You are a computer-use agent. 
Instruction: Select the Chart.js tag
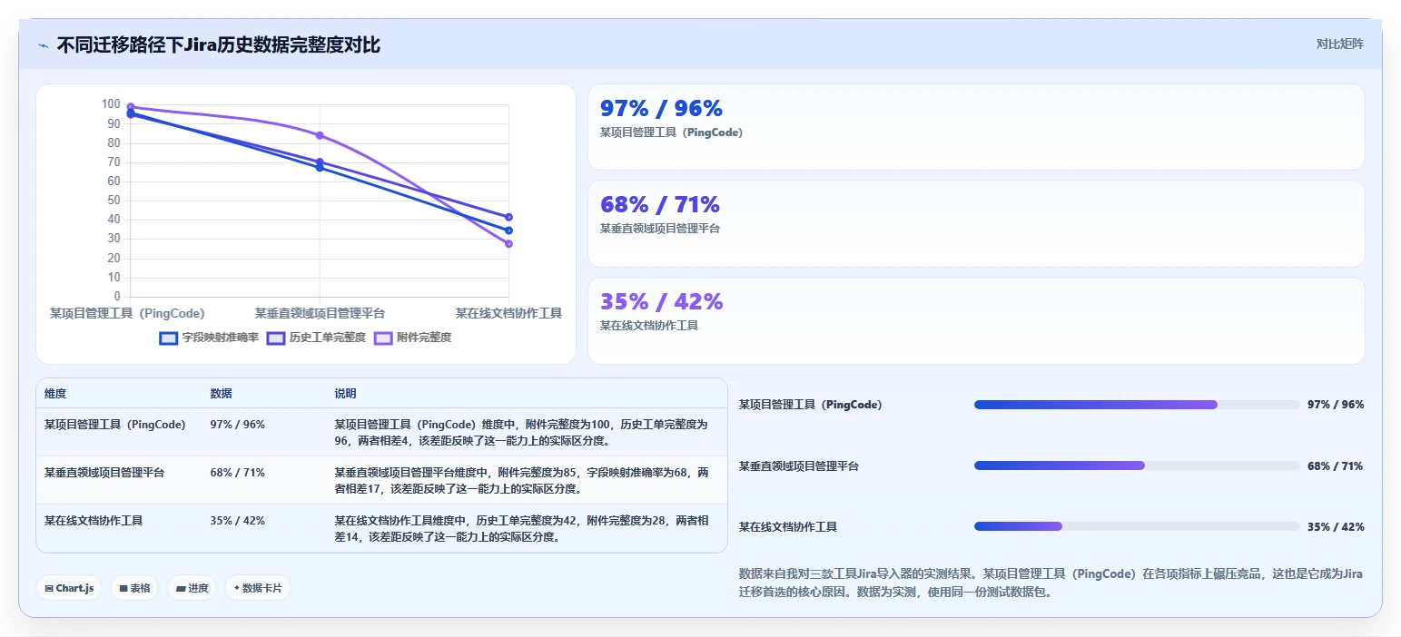point(69,588)
